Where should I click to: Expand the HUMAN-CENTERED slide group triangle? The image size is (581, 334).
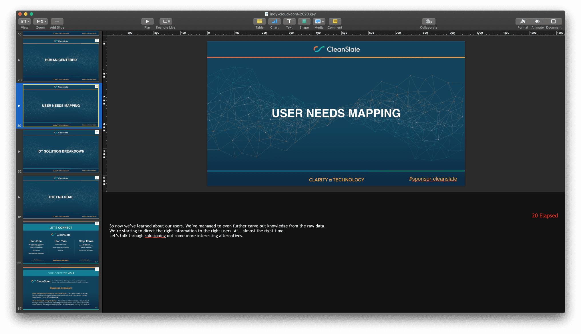pos(19,60)
